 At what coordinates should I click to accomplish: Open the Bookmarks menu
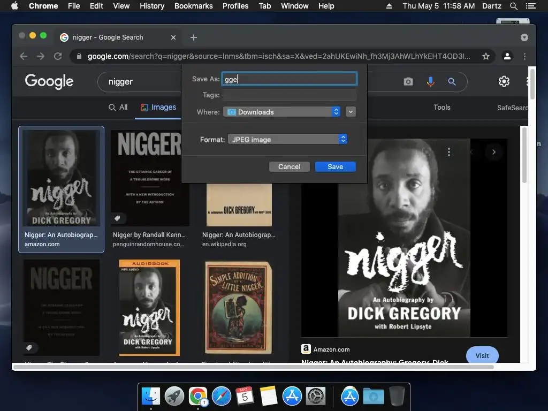(x=194, y=6)
